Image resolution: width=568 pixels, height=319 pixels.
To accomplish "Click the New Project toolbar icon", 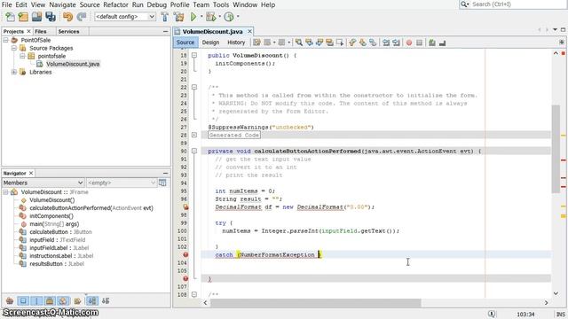I will (23, 17).
